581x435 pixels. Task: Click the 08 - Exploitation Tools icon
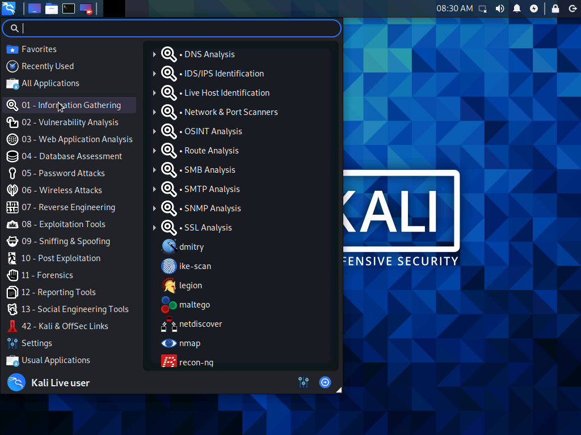pos(12,224)
